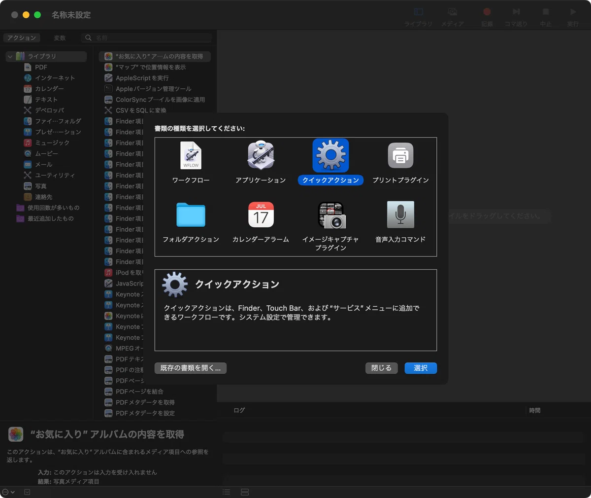This screenshot has width=591, height=498.
Task: Choose the Calendar Alarm (カレンダーアラーム) type
Action: click(261, 222)
